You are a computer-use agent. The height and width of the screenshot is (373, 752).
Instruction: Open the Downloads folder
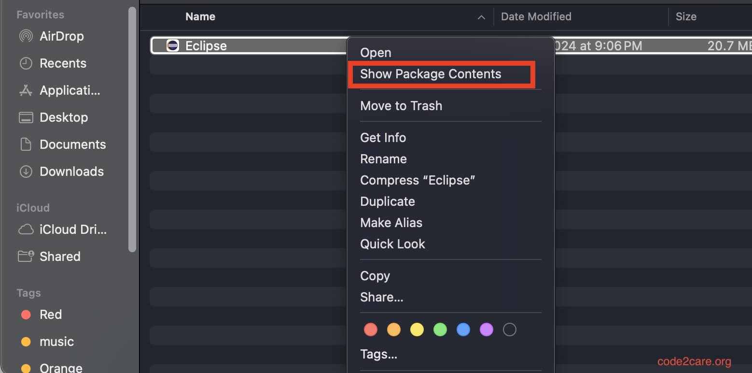coord(71,171)
